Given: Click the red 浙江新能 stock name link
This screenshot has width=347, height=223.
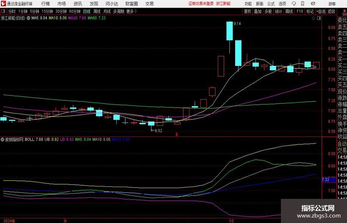Looking at the screenshot, I should point(223,4).
